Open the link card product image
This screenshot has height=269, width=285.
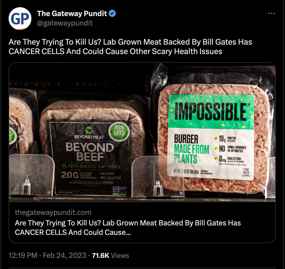tap(142, 132)
